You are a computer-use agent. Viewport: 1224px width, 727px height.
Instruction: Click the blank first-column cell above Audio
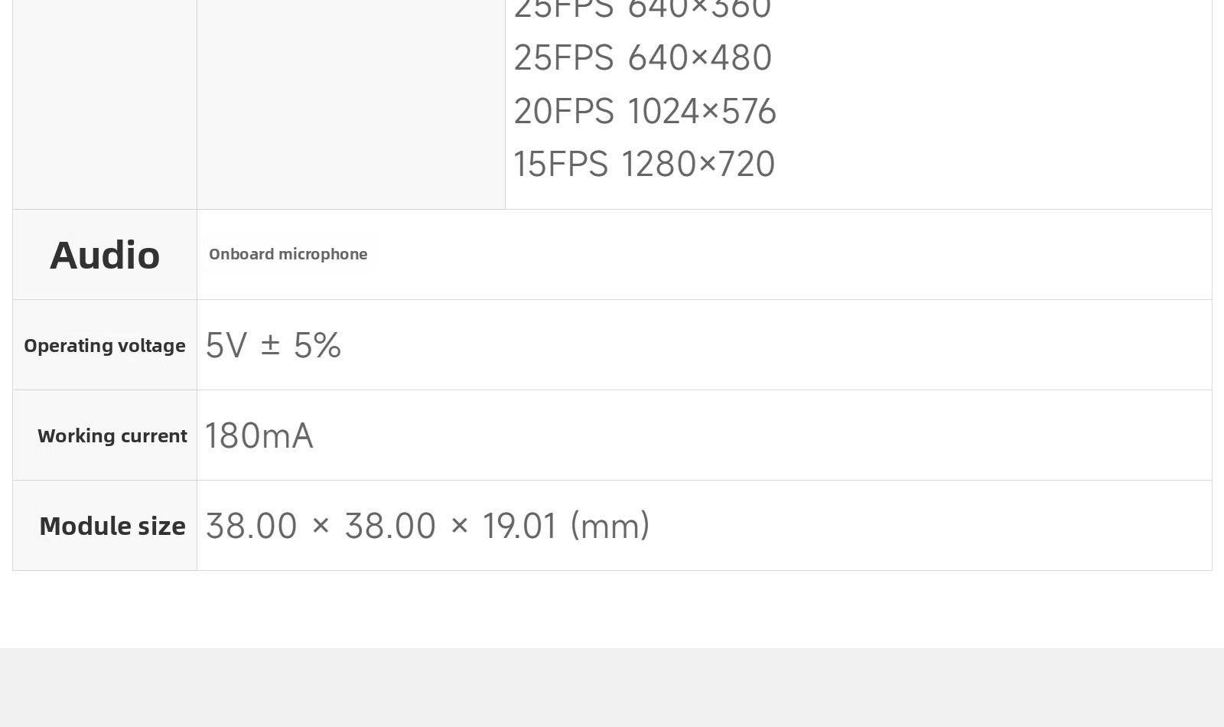tap(105, 104)
